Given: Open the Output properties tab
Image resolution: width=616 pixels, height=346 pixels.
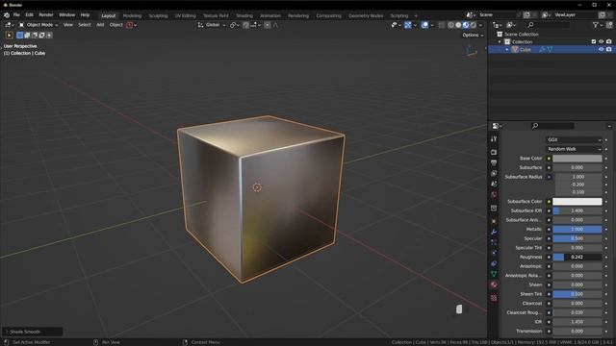Looking at the screenshot, I should (494, 162).
